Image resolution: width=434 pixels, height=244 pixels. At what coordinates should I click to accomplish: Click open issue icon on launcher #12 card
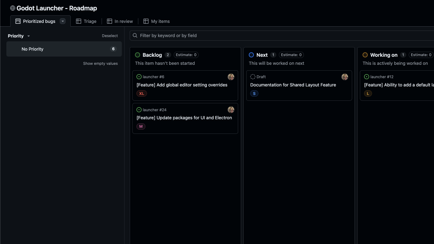pyautogui.click(x=367, y=77)
